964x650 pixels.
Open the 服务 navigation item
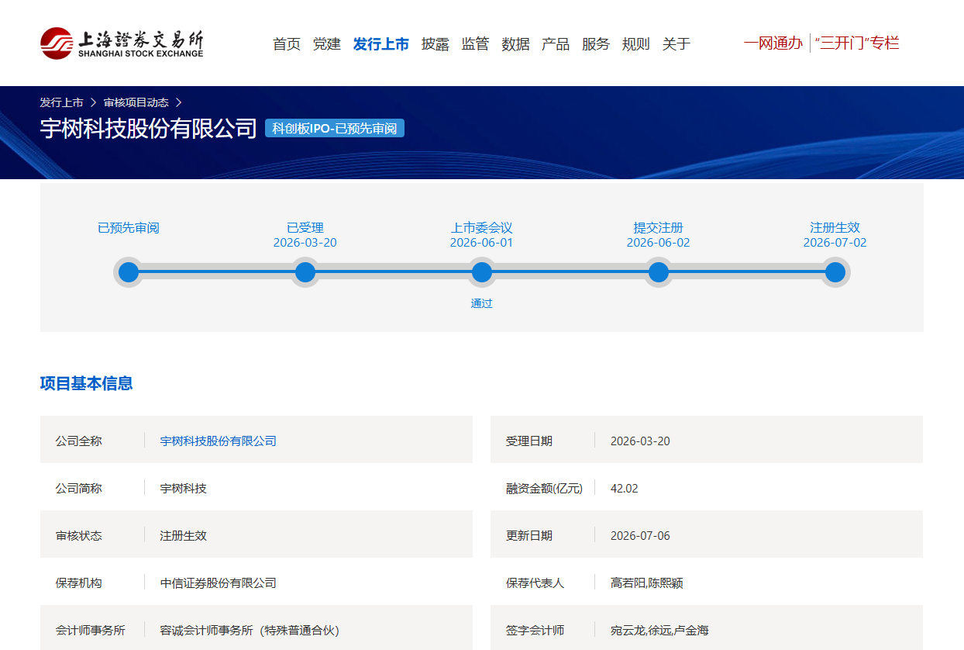(x=596, y=44)
